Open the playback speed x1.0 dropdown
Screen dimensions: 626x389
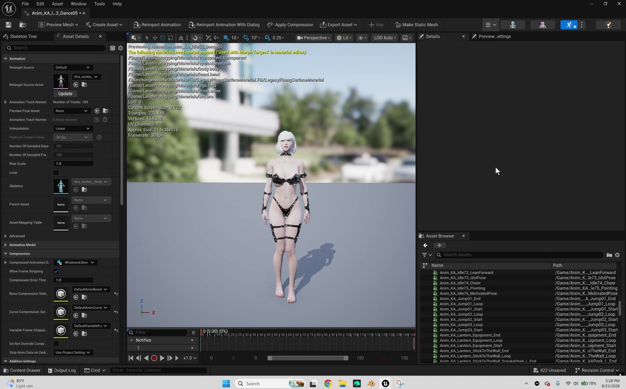click(190, 358)
